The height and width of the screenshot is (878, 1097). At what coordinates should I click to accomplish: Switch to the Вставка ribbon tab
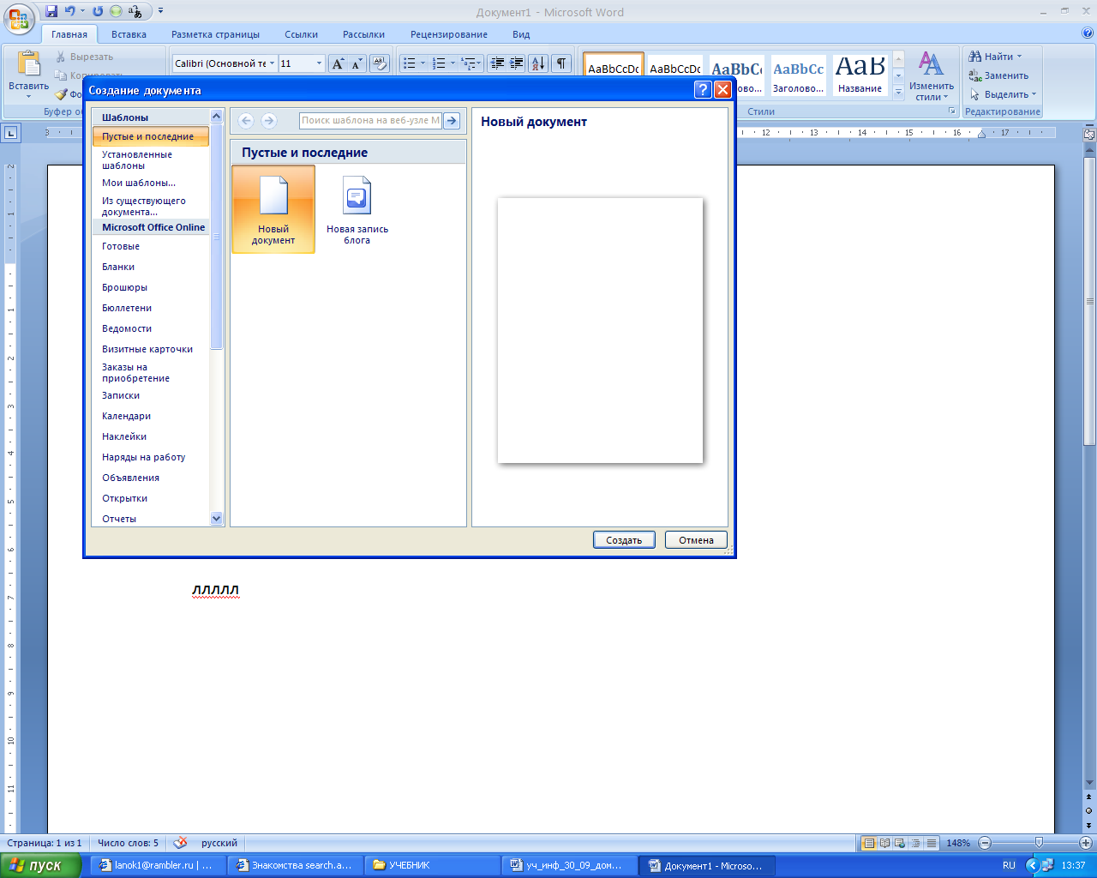pos(129,34)
